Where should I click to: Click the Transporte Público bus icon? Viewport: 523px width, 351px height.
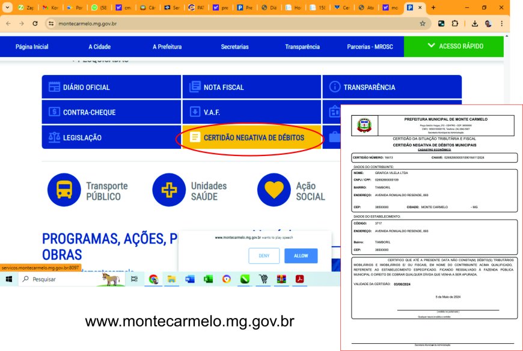[64, 190]
